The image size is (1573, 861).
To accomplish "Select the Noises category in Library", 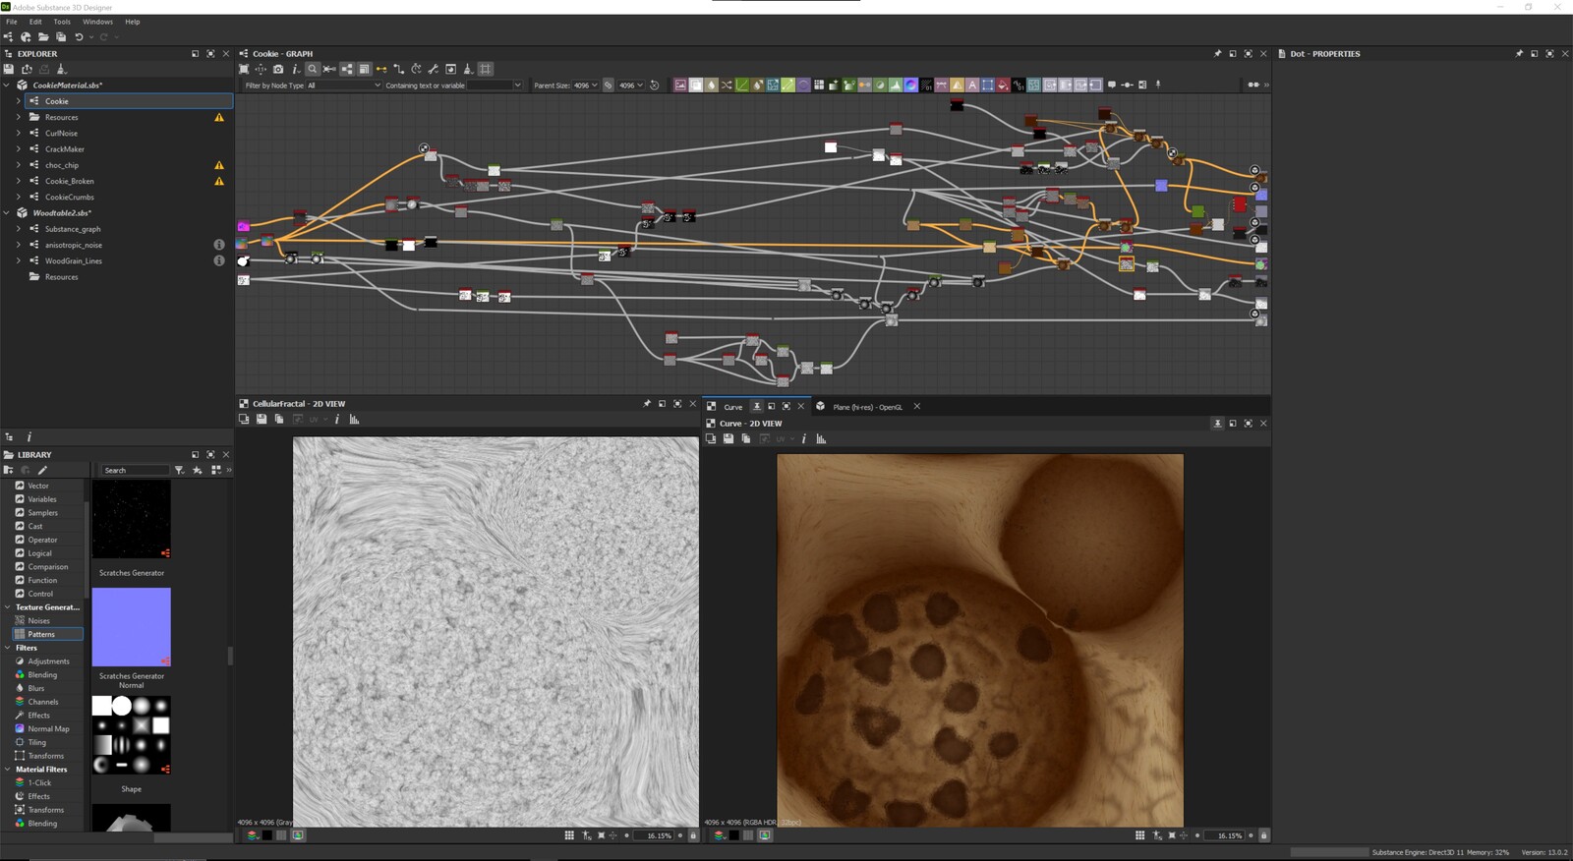I will coord(38,621).
